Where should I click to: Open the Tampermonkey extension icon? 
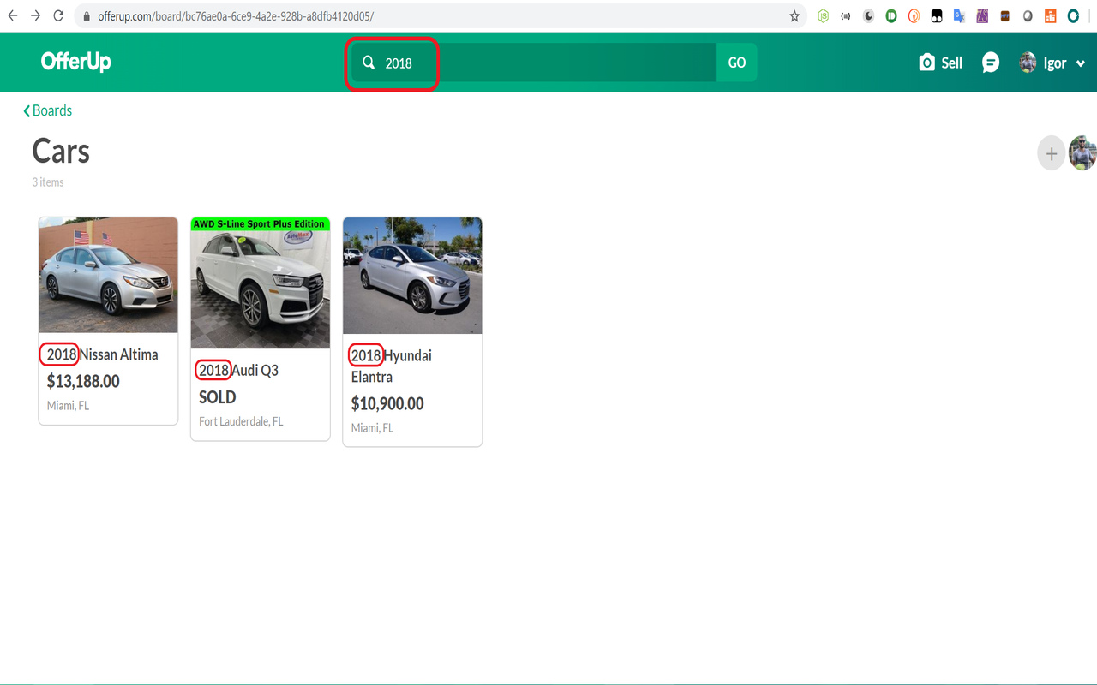(x=937, y=15)
